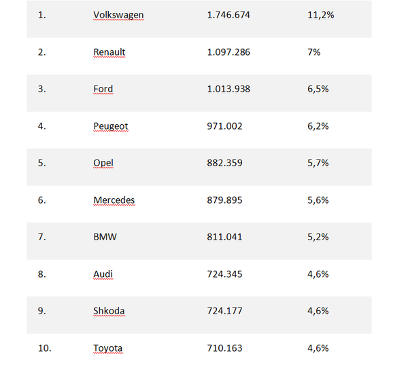The width and height of the screenshot is (408, 372).
Task: Click the word Ford
Action: [x=103, y=89]
